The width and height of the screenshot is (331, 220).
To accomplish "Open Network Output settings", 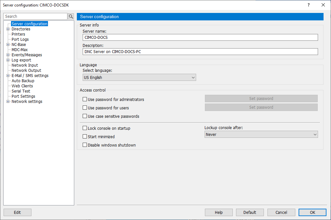I will [26, 71].
